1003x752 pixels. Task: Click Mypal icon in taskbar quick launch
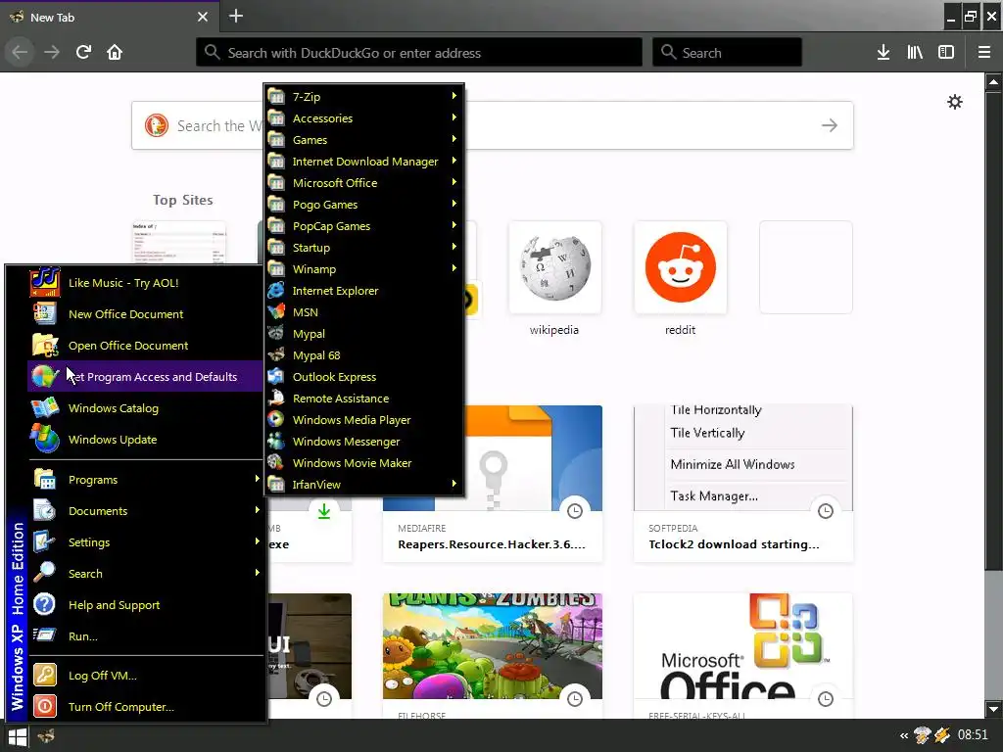[46, 736]
